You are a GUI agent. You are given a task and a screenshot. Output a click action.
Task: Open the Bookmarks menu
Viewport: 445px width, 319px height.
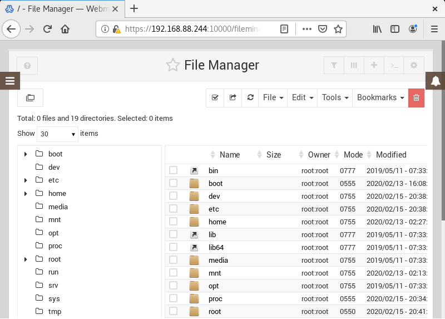click(380, 98)
